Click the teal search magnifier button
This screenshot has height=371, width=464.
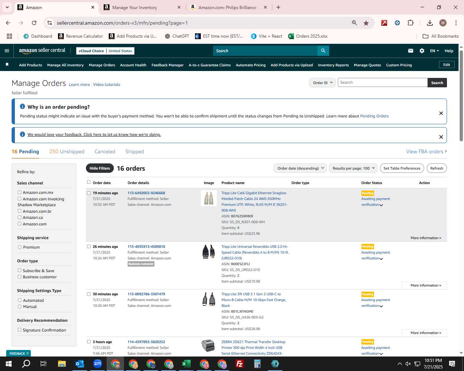click(323, 51)
